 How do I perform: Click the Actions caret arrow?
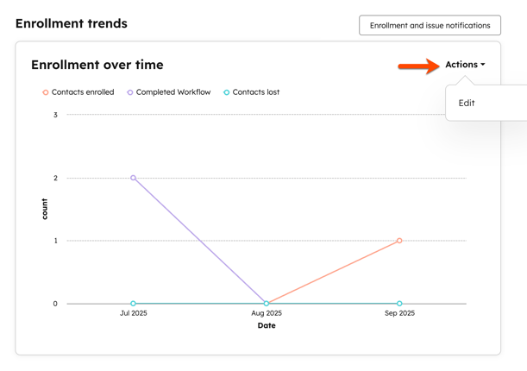(483, 65)
